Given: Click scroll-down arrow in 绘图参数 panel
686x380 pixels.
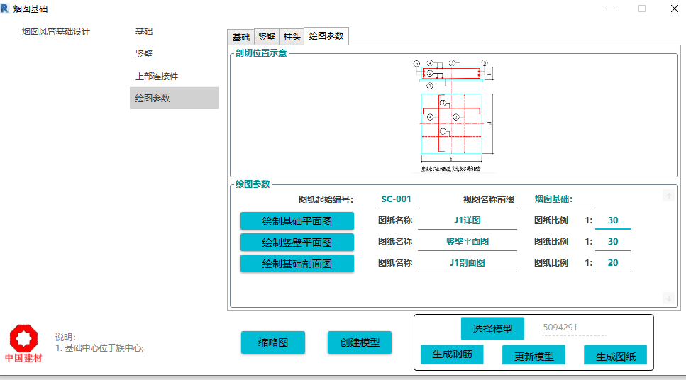Looking at the screenshot, I should 668,298.
